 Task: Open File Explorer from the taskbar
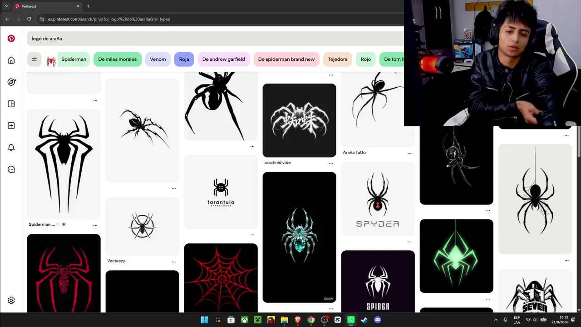tap(284, 320)
